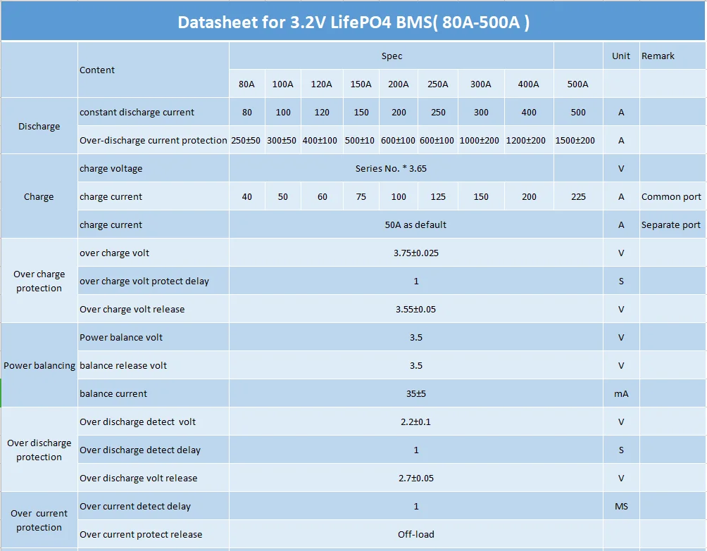Click the Series No. * 3.65 cell

(391, 168)
